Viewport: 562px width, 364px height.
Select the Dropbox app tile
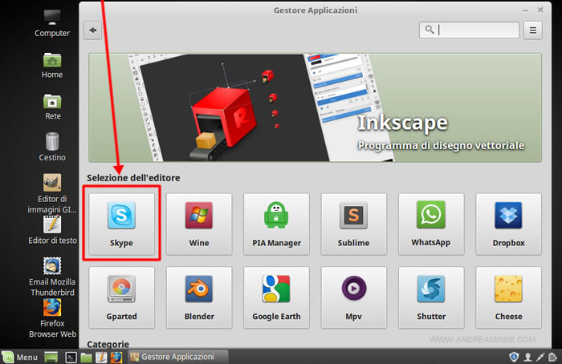[507, 224]
